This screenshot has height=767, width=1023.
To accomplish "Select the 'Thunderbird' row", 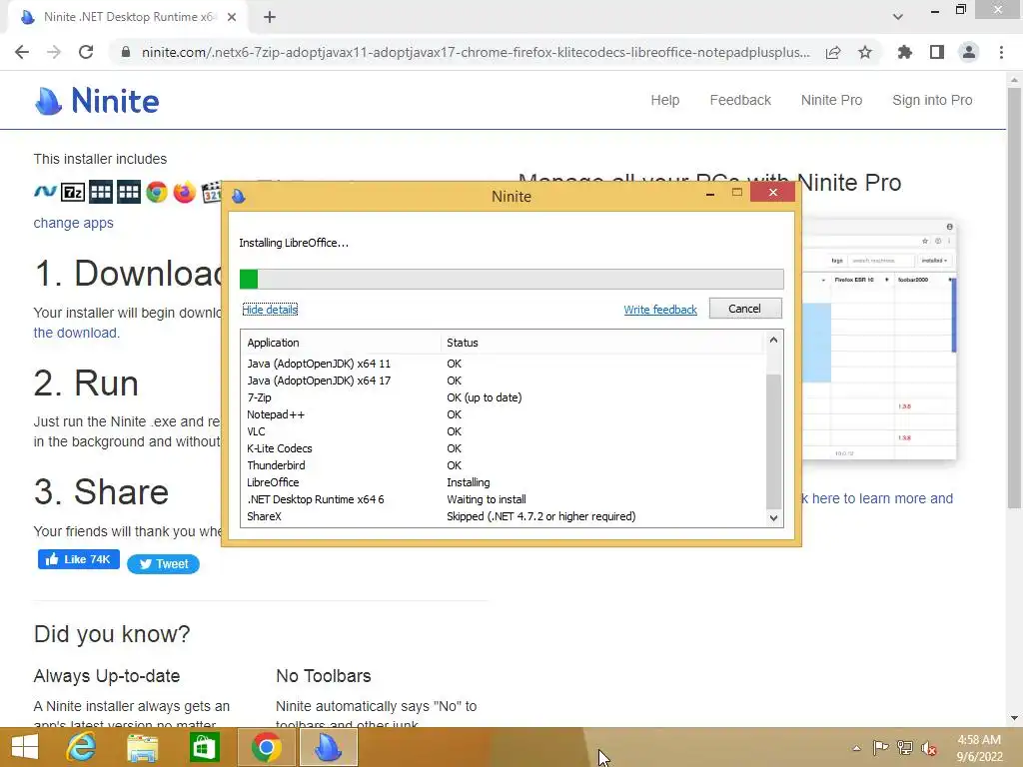I will (503, 465).
